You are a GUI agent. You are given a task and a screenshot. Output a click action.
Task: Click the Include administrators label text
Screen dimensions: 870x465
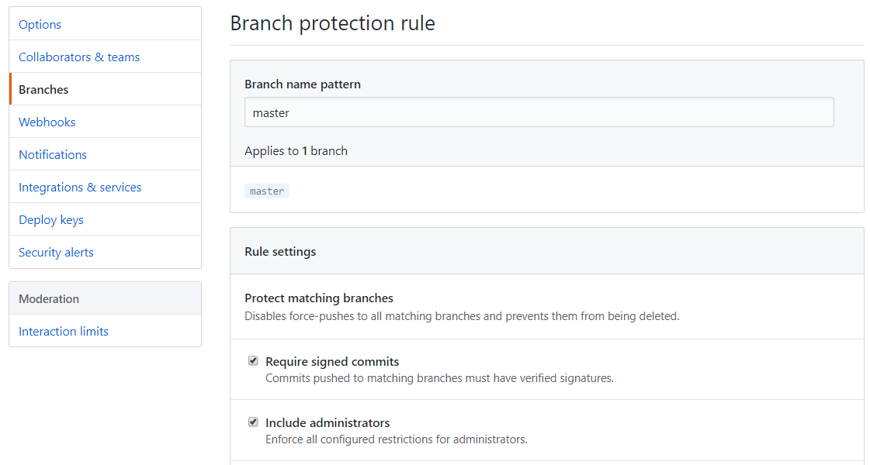(x=328, y=422)
